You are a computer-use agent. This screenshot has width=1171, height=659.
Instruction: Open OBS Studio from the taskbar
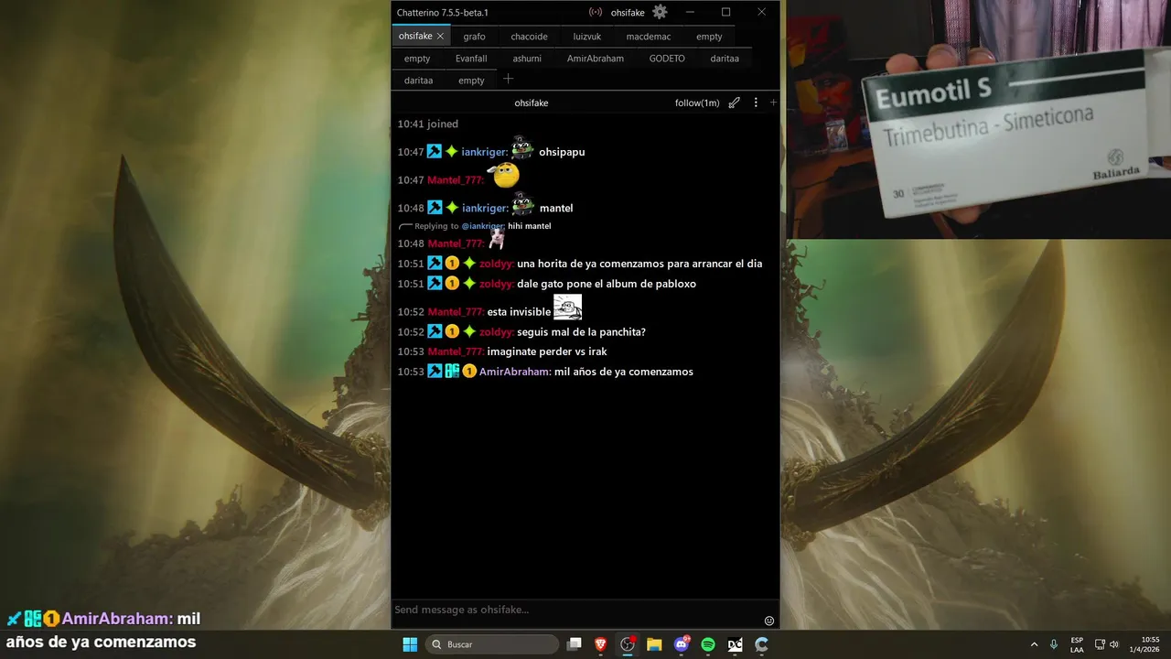tap(628, 644)
